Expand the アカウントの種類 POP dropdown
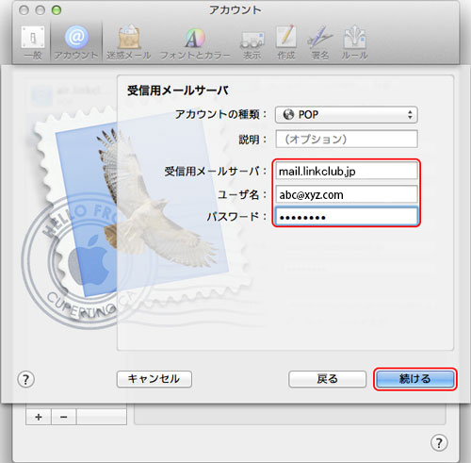Screen dimensions: 471x463 [x=347, y=115]
